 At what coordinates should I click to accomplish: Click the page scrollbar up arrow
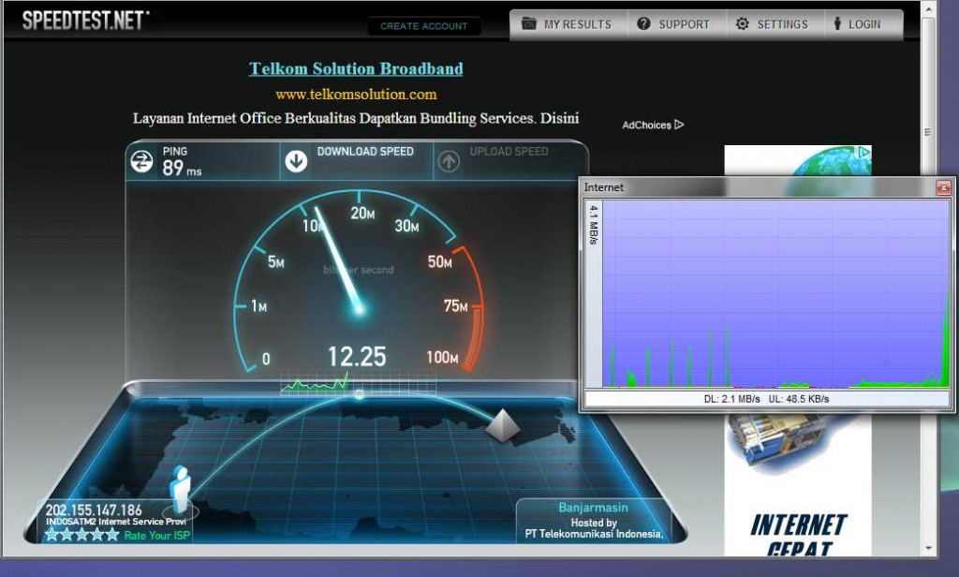pos(928,9)
